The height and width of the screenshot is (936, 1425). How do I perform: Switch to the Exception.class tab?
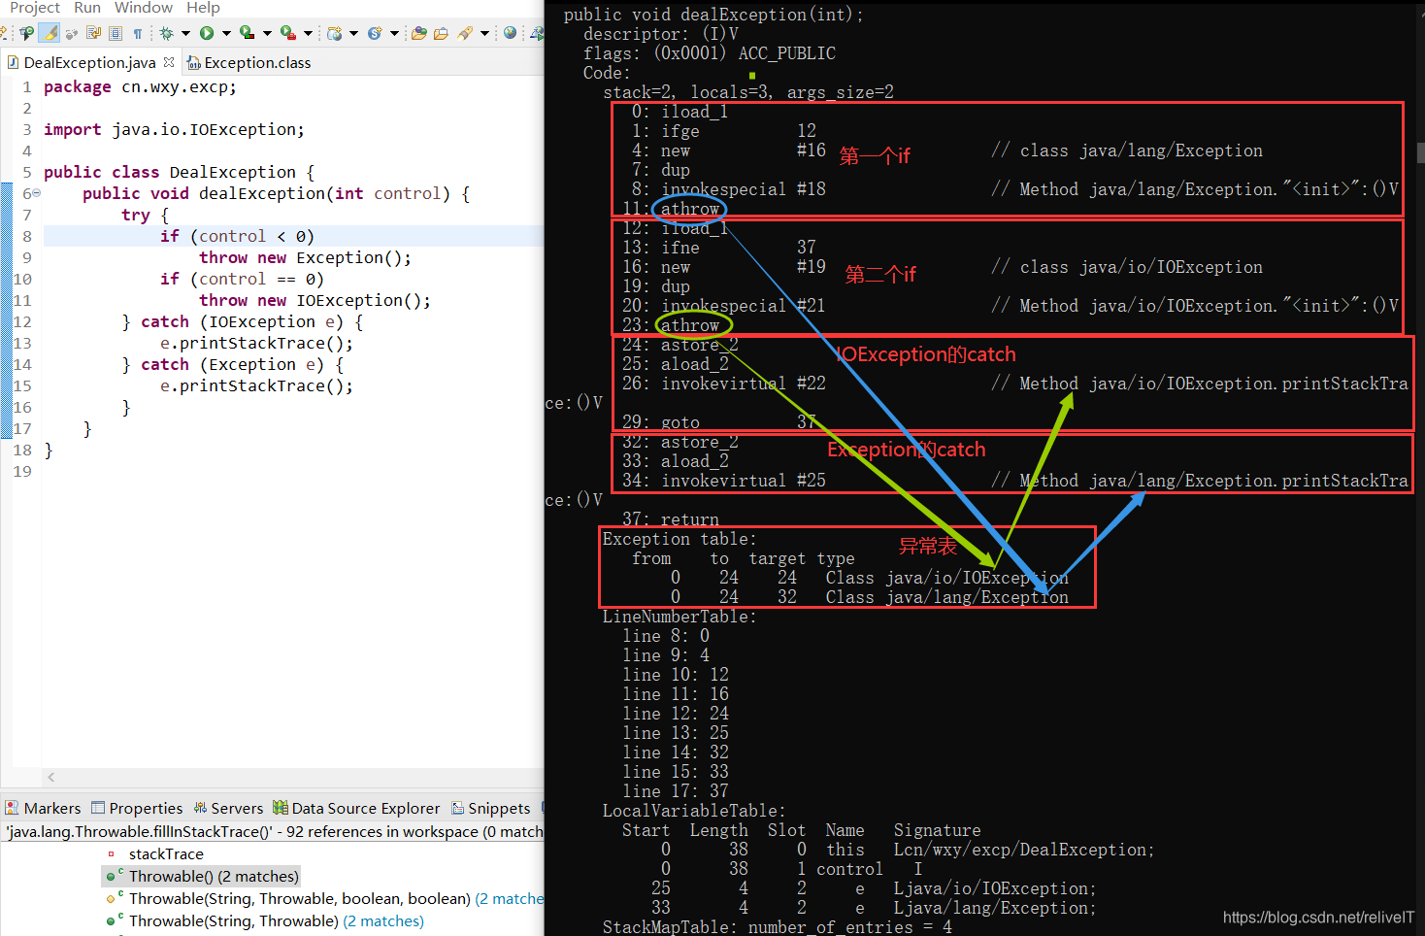(249, 61)
